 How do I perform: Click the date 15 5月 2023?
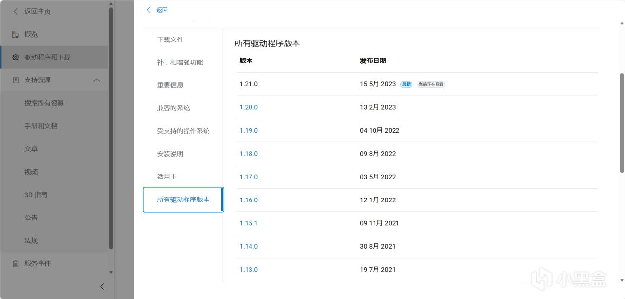[377, 84]
